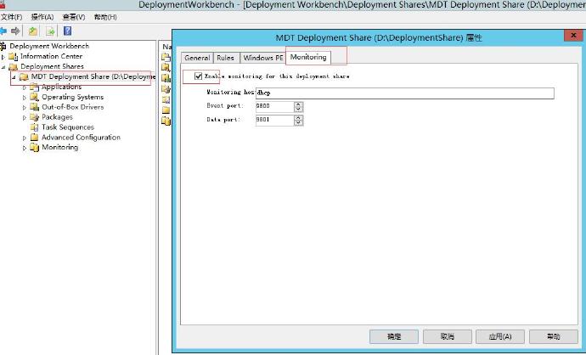This screenshot has height=355, width=586.
Task: Open the 文件(F) menu
Action: click(12, 17)
